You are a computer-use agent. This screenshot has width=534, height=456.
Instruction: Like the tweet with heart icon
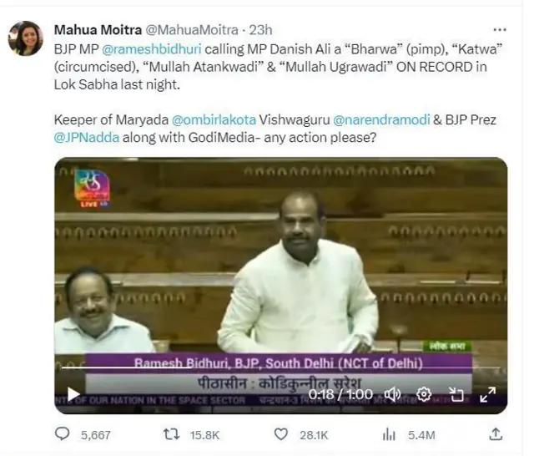click(281, 434)
